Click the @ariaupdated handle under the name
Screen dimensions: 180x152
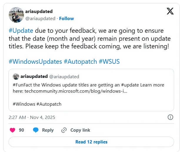point(41,18)
